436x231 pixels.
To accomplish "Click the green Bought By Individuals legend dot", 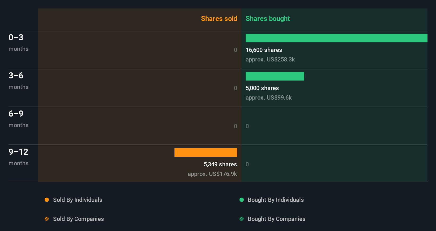I will tap(242, 200).
